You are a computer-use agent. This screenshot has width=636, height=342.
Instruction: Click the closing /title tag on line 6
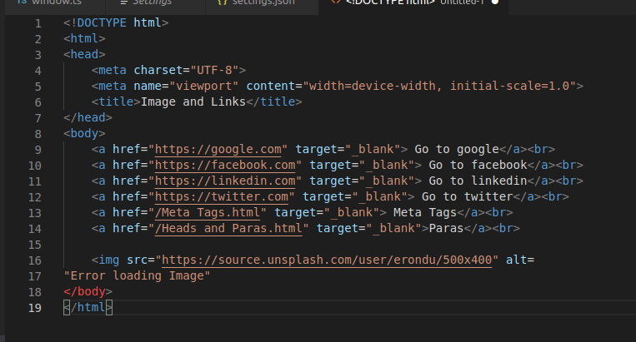(274, 102)
